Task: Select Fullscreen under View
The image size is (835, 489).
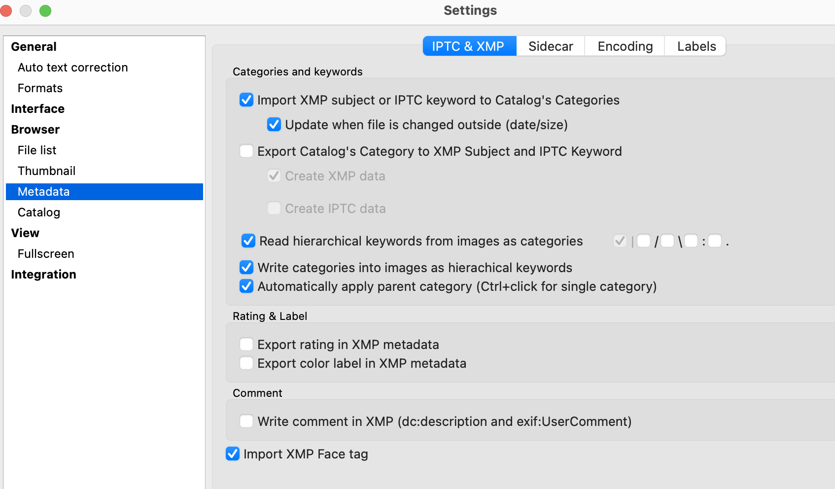Action: [x=46, y=254]
